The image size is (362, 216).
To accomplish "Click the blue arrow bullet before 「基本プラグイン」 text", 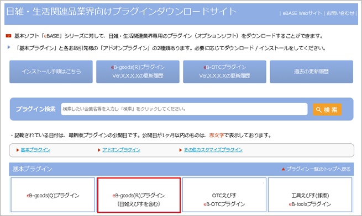I will point(9,47).
